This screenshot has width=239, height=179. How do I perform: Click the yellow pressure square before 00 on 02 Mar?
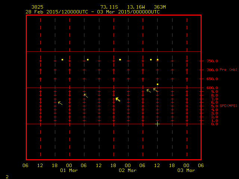120,60
